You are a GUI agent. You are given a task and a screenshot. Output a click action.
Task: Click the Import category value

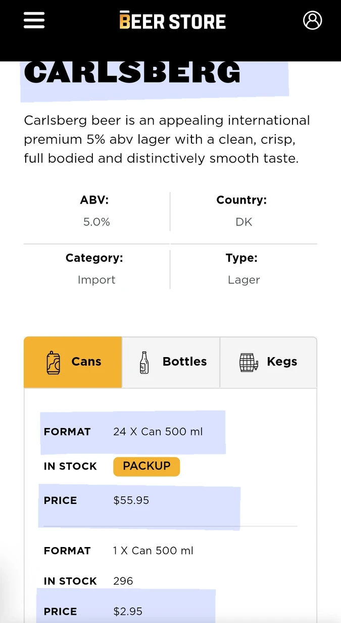click(96, 280)
